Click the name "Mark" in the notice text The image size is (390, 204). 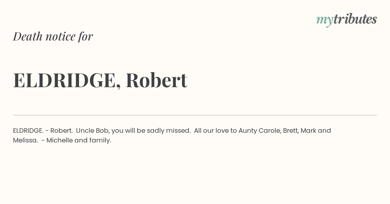[x=308, y=130]
